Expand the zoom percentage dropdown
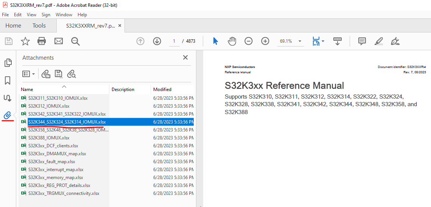The image size is (431, 207). tap(300, 41)
